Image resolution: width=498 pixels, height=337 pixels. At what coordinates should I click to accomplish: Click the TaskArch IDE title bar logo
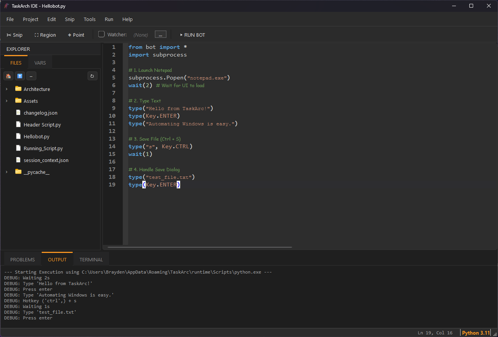point(7,6)
